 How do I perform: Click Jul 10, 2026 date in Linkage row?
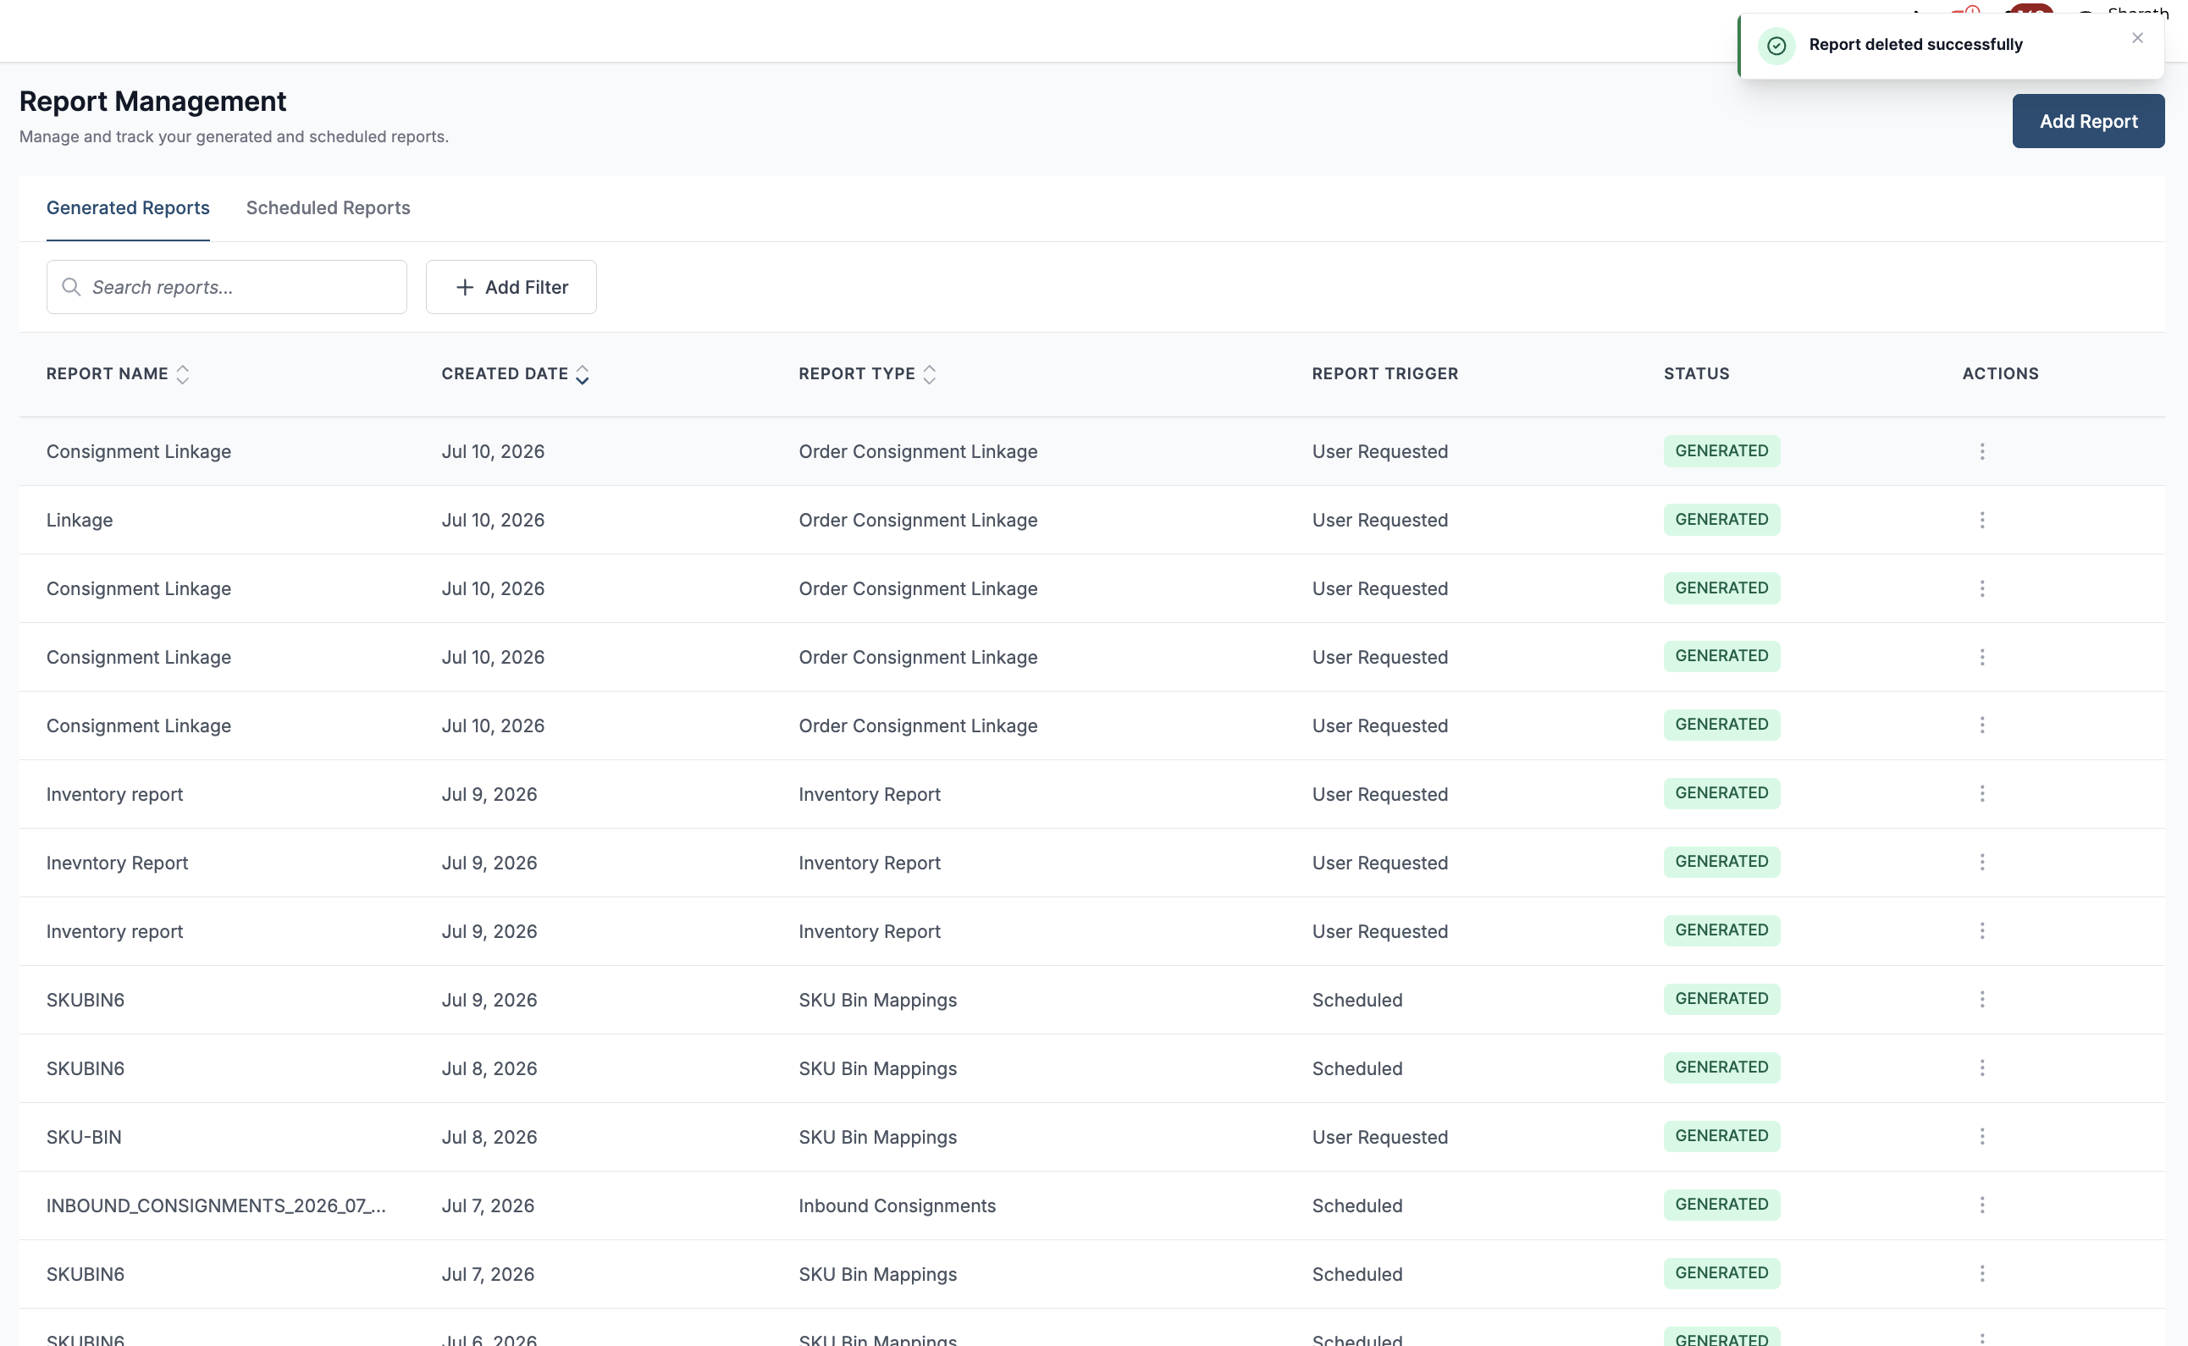[x=492, y=520]
